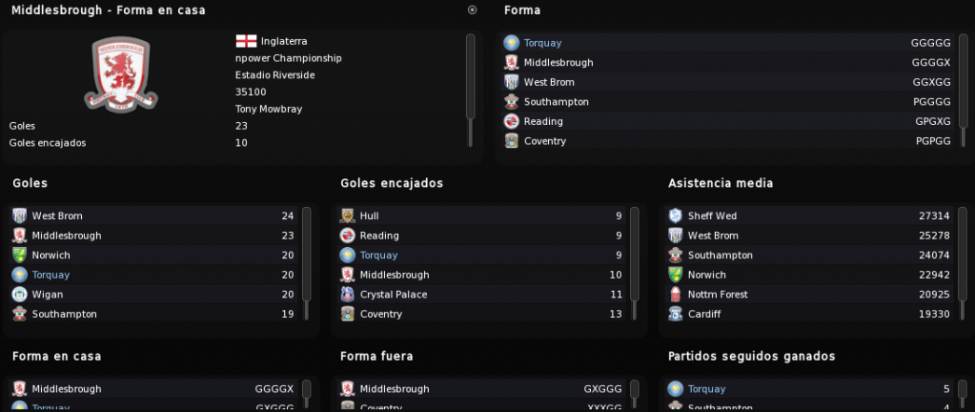Click Cardiff badge in Asistencia media
Viewport: 975px width, 412px height.
pyautogui.click(x=676, y=315)
